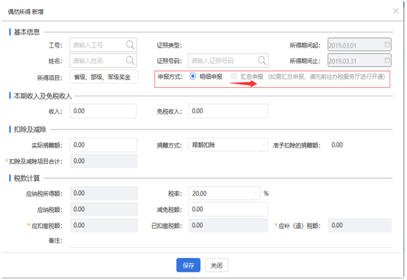Click the 应纳税所得额 value field
This screenshot has height=280, width=407.
[x=104, y=193]
